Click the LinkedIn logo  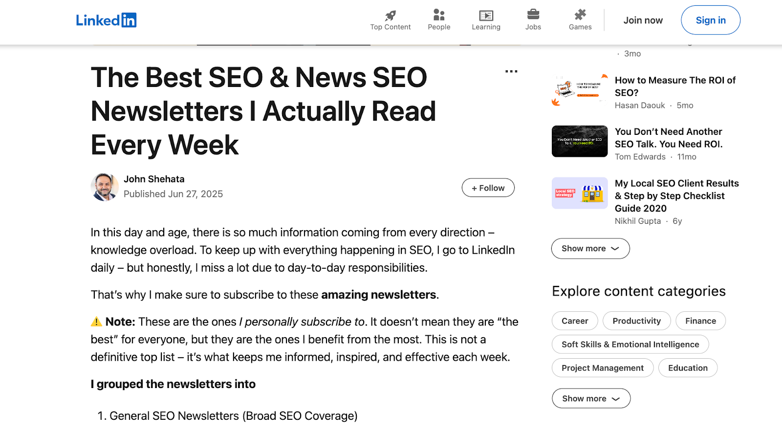pos(107,20)
